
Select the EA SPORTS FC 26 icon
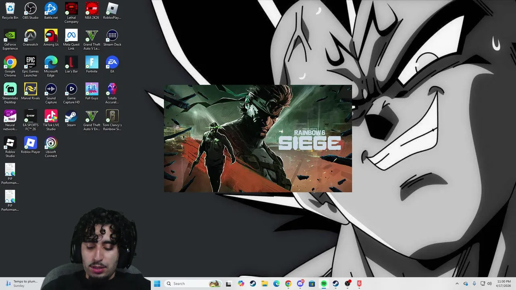pos(30,120)
